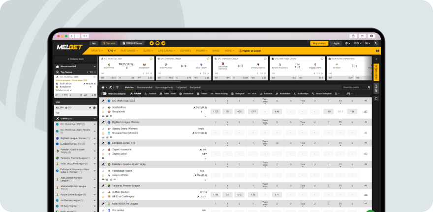This screenshot has width=433, height=212.
Task: Expand South Africa match details chevron
Action: 205,116
